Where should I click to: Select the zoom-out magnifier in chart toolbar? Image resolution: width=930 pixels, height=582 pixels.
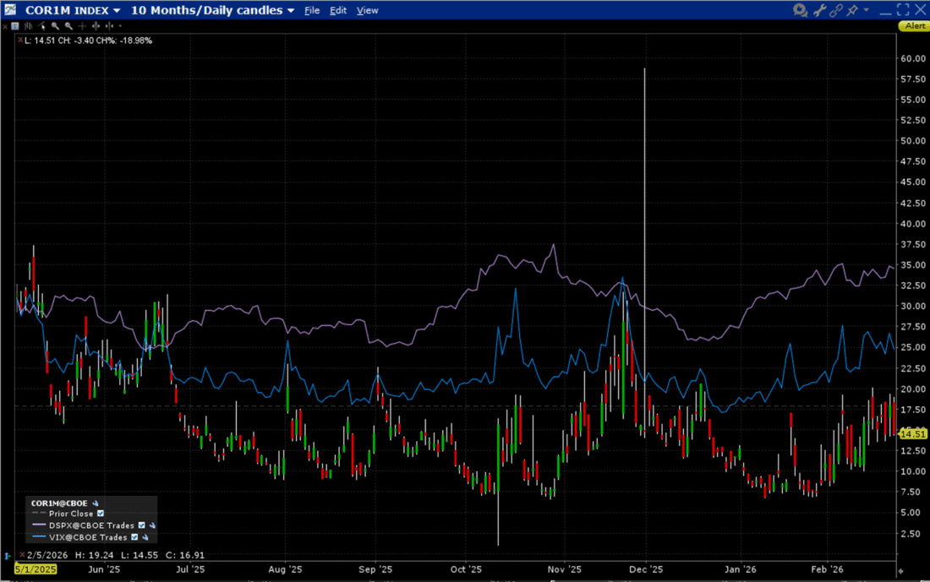point(68,26)
